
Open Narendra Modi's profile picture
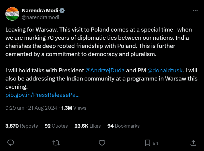pos(12,14)
